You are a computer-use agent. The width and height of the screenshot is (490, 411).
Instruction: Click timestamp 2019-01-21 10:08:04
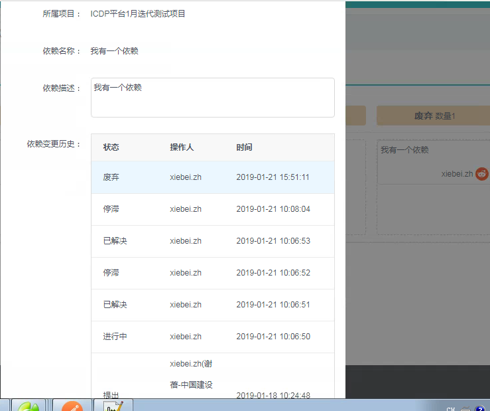[273, 209]
